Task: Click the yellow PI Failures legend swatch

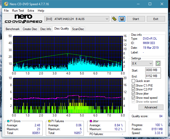Action: 49,121
